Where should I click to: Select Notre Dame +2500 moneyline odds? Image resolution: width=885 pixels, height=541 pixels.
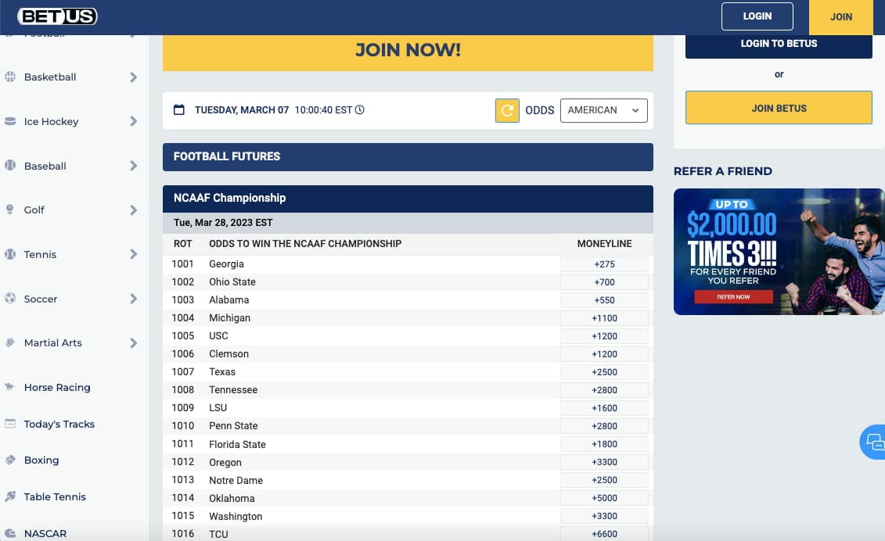pyautogui.click(x=604, y=480)
